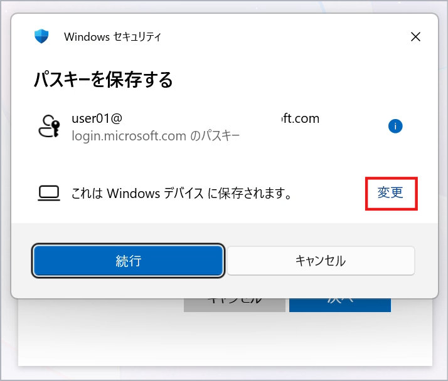
Task: Close the Windows セキュリティ dialog
Action: (x=415, y=36)
